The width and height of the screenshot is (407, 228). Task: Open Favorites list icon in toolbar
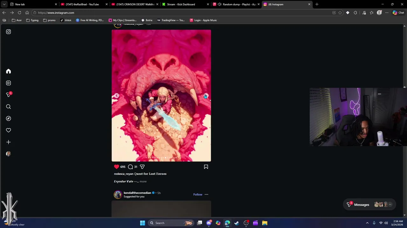372,13
